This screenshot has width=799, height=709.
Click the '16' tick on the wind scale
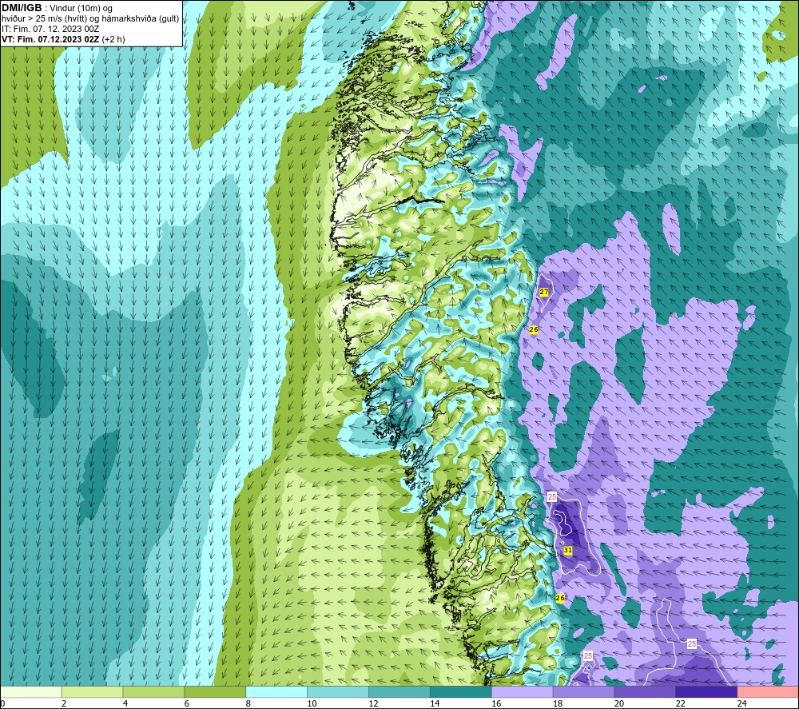click(x=496, y=703)
